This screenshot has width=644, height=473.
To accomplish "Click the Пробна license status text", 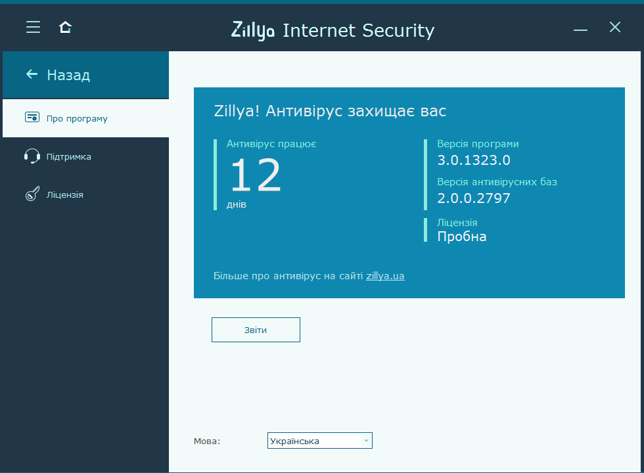I will point(461,236).
